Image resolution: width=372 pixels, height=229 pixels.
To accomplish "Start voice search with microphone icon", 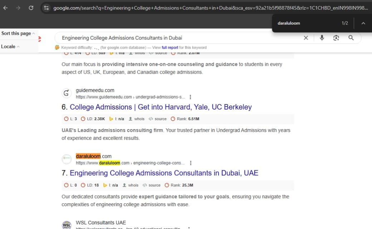I will pyautogui.click(x=322, y=38).
